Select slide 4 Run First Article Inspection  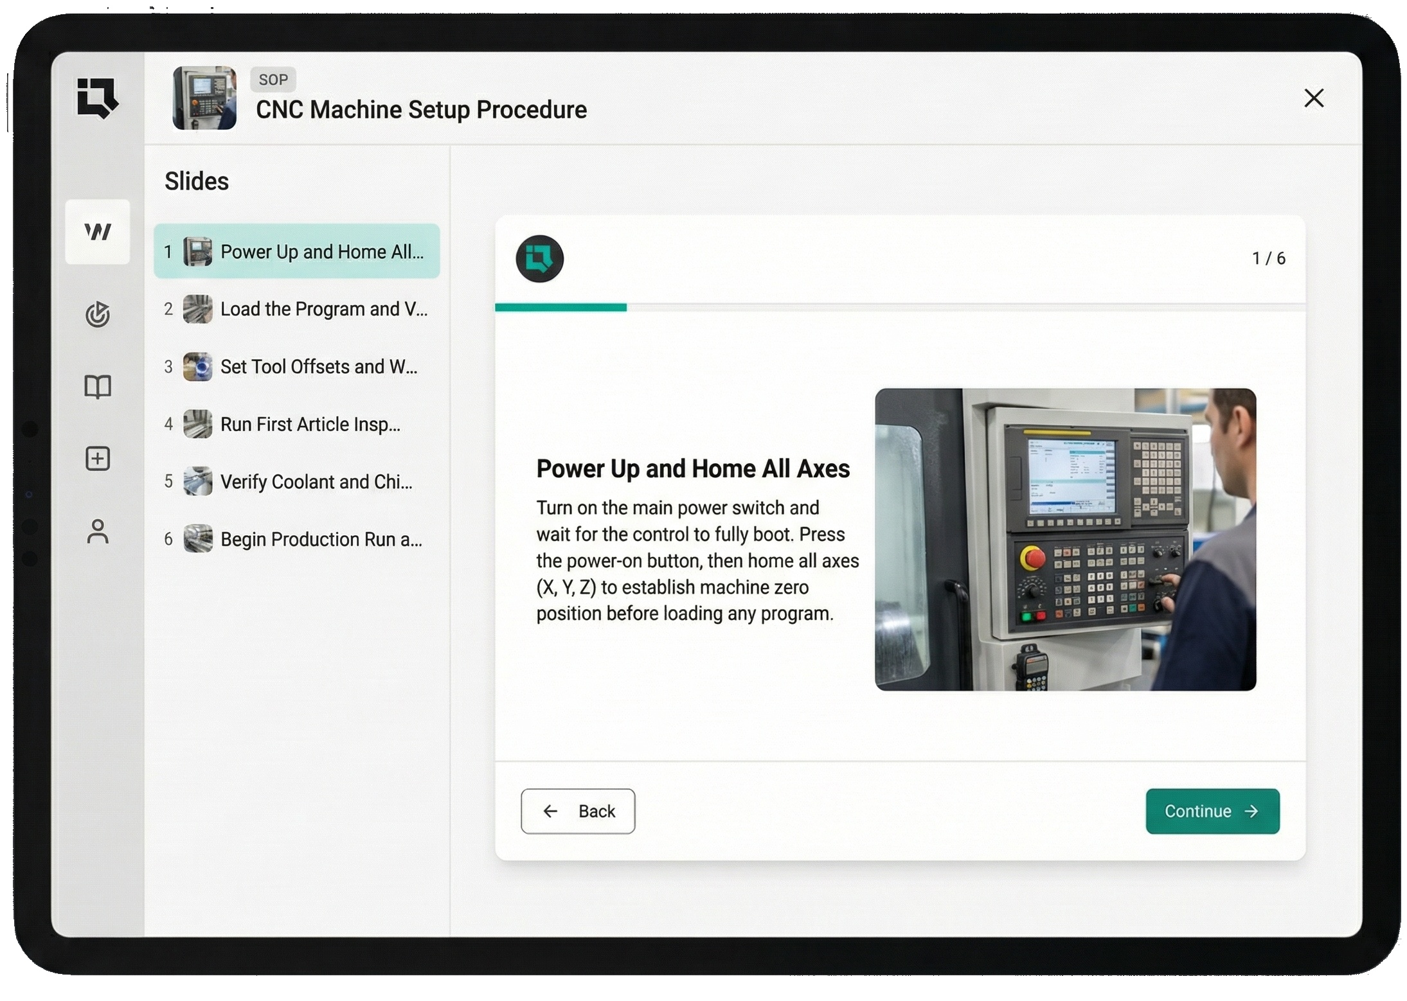pos(296,424)
